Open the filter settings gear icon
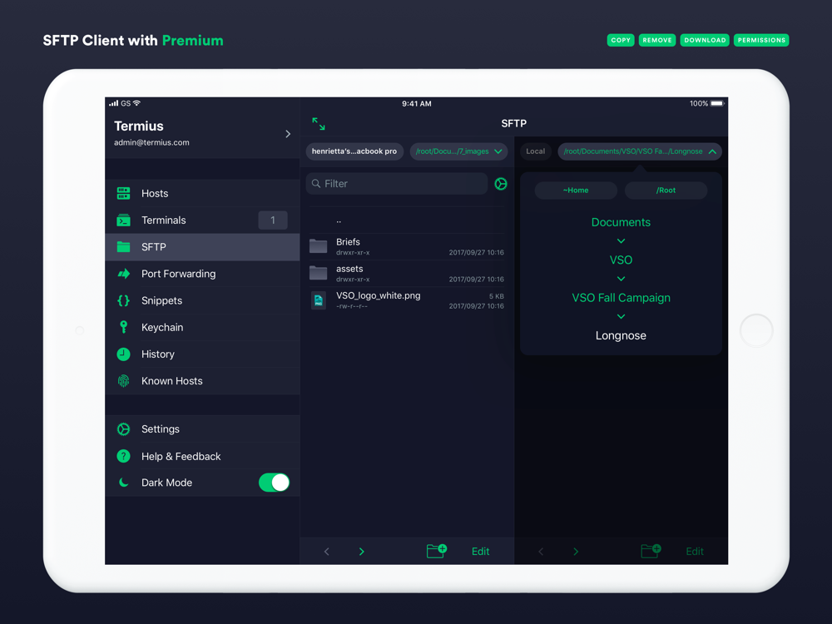Screen dimensions: 832x624 click(500, 184)
